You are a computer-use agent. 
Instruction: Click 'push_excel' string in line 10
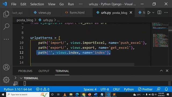pos(131,43)
